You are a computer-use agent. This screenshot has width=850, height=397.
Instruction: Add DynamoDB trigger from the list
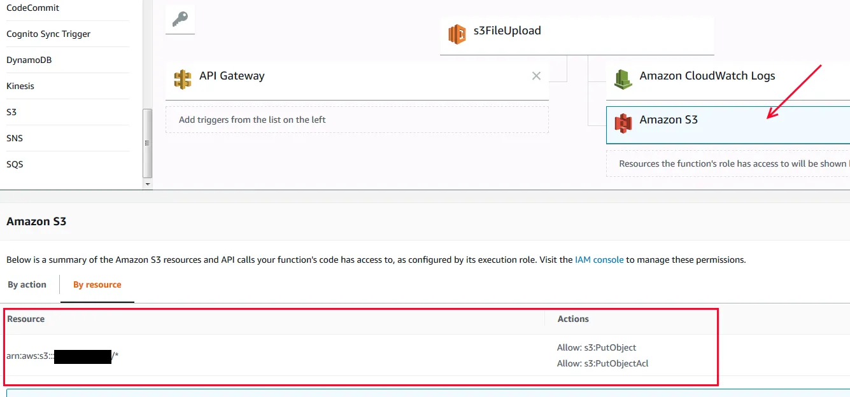(x=29, y=60)
